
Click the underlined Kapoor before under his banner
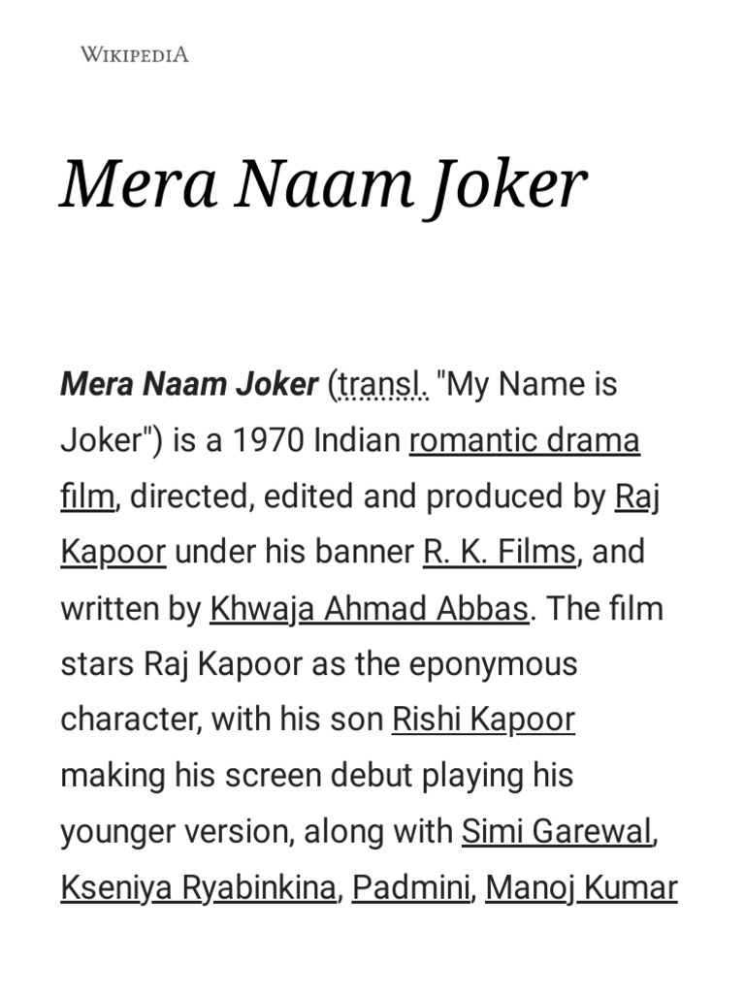(113, 552)
